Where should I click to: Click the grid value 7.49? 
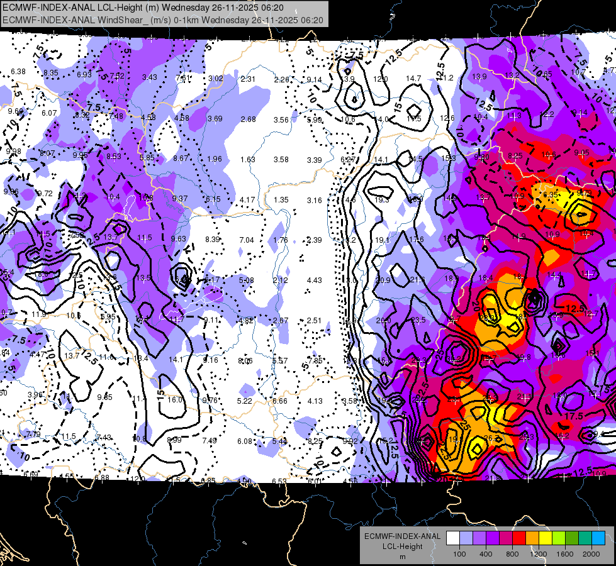coord(210,441)
